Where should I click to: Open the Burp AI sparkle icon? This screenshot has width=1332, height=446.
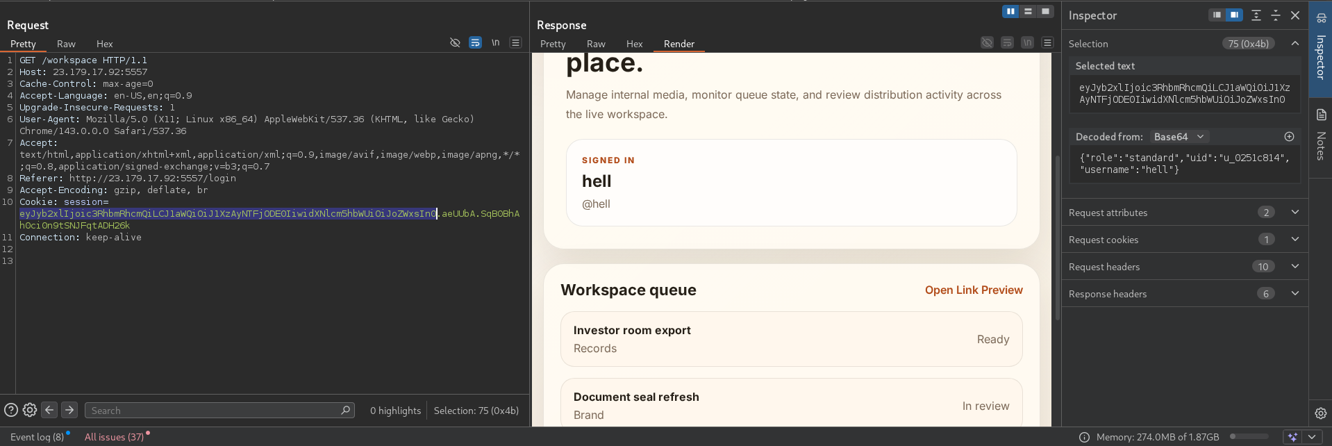coord(1292,437)
